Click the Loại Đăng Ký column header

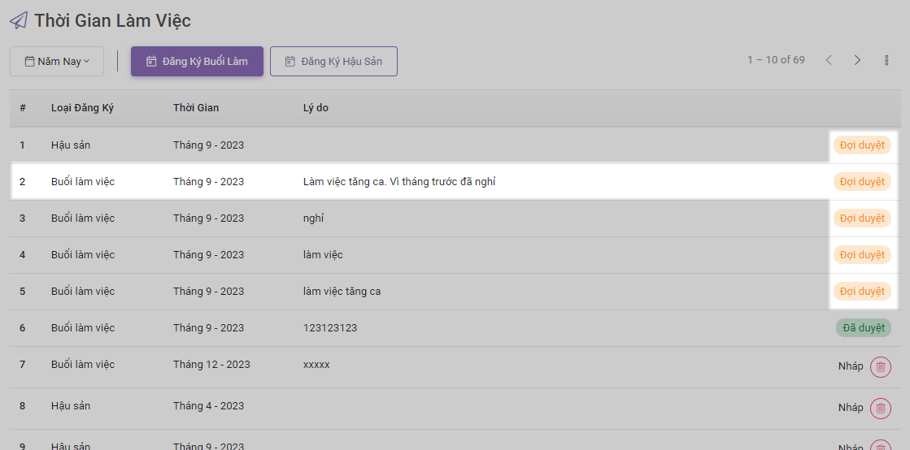click(x=82, y=108)
